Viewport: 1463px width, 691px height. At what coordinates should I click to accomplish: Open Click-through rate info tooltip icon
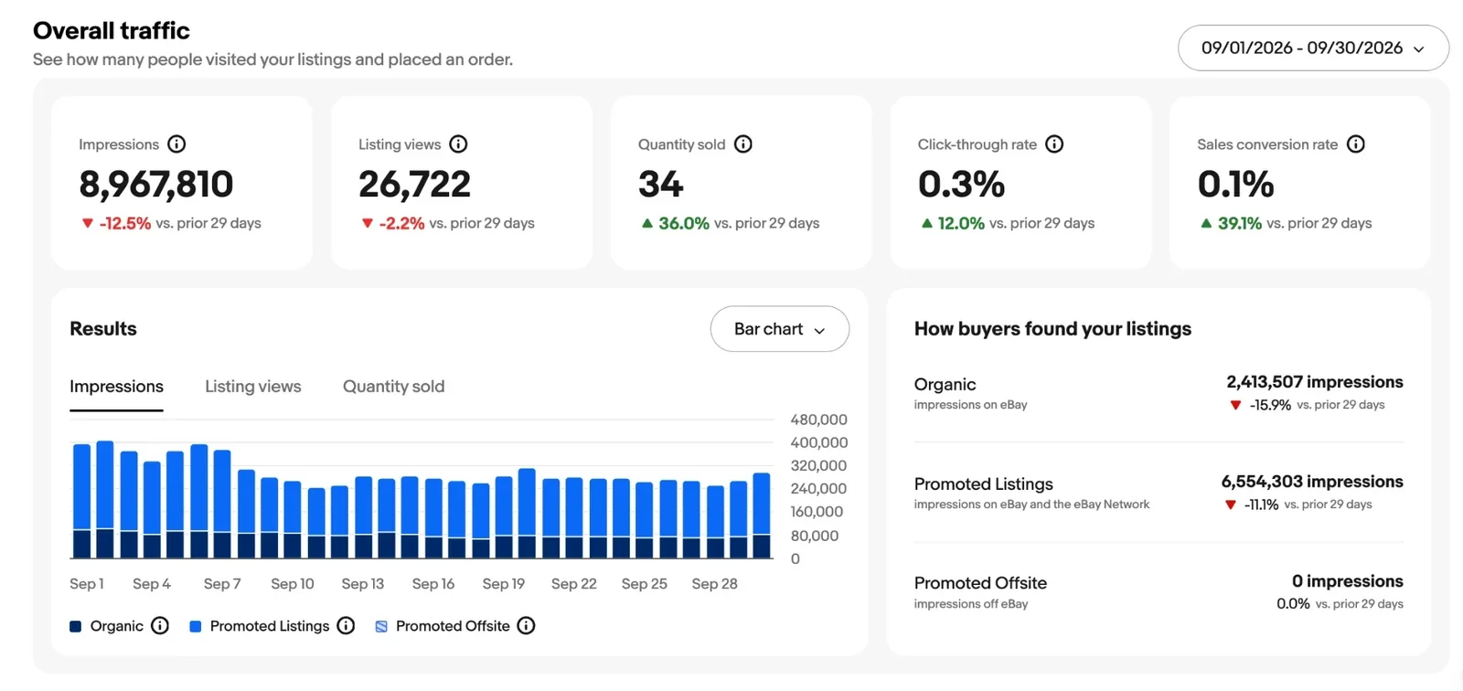click(1054, 144)
